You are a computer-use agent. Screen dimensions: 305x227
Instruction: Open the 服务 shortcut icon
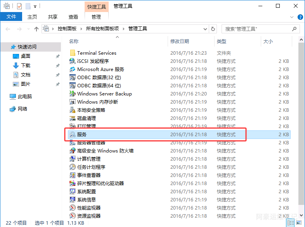pos(73,134)
